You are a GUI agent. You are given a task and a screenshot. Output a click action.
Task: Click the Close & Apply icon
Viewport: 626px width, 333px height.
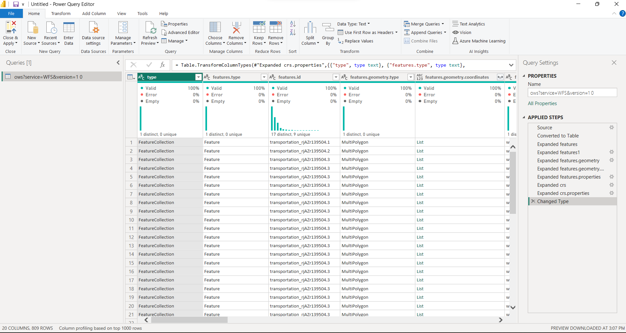pyautogui.click(x=10, y=27)
